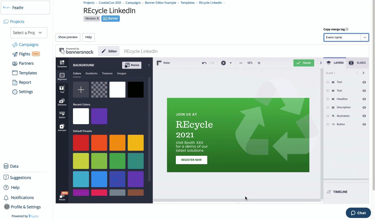Expand the TIMELINE panel

coord(337,192)
